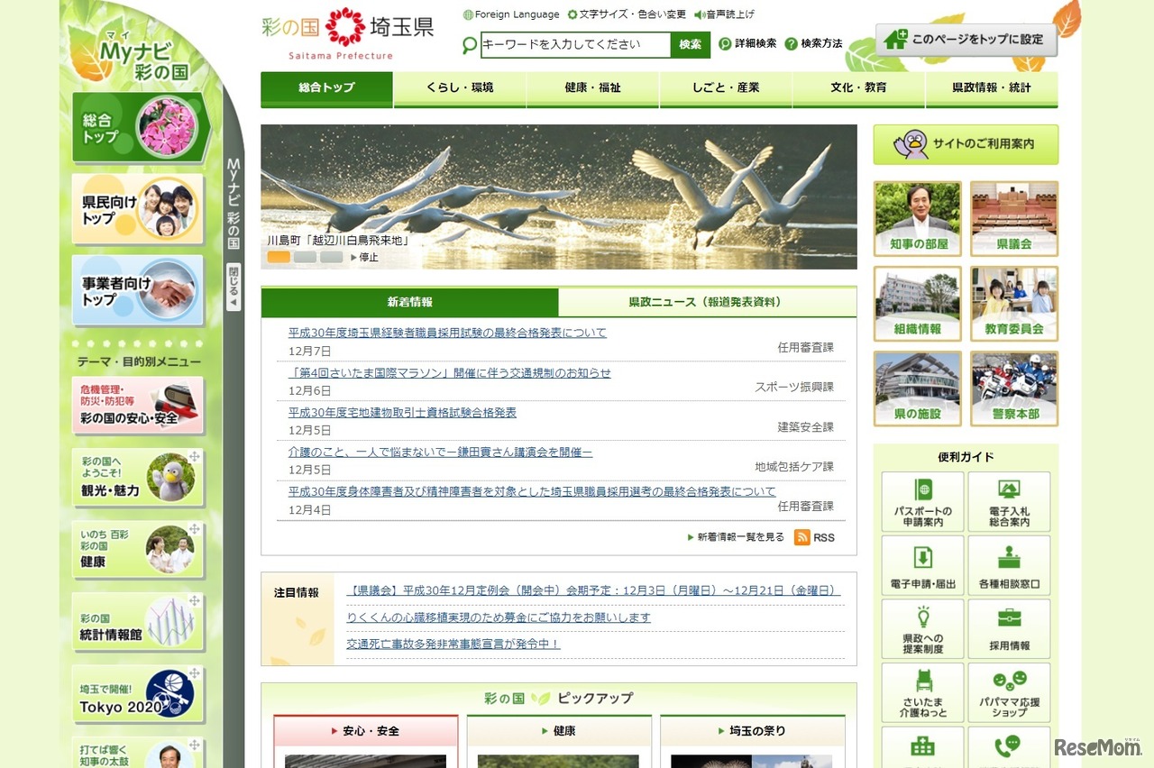Open 総合トップ navigation tab
1154x768 pixels.
point(326,88)
